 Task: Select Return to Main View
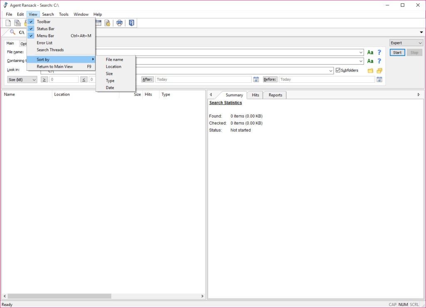coord(61,67)
